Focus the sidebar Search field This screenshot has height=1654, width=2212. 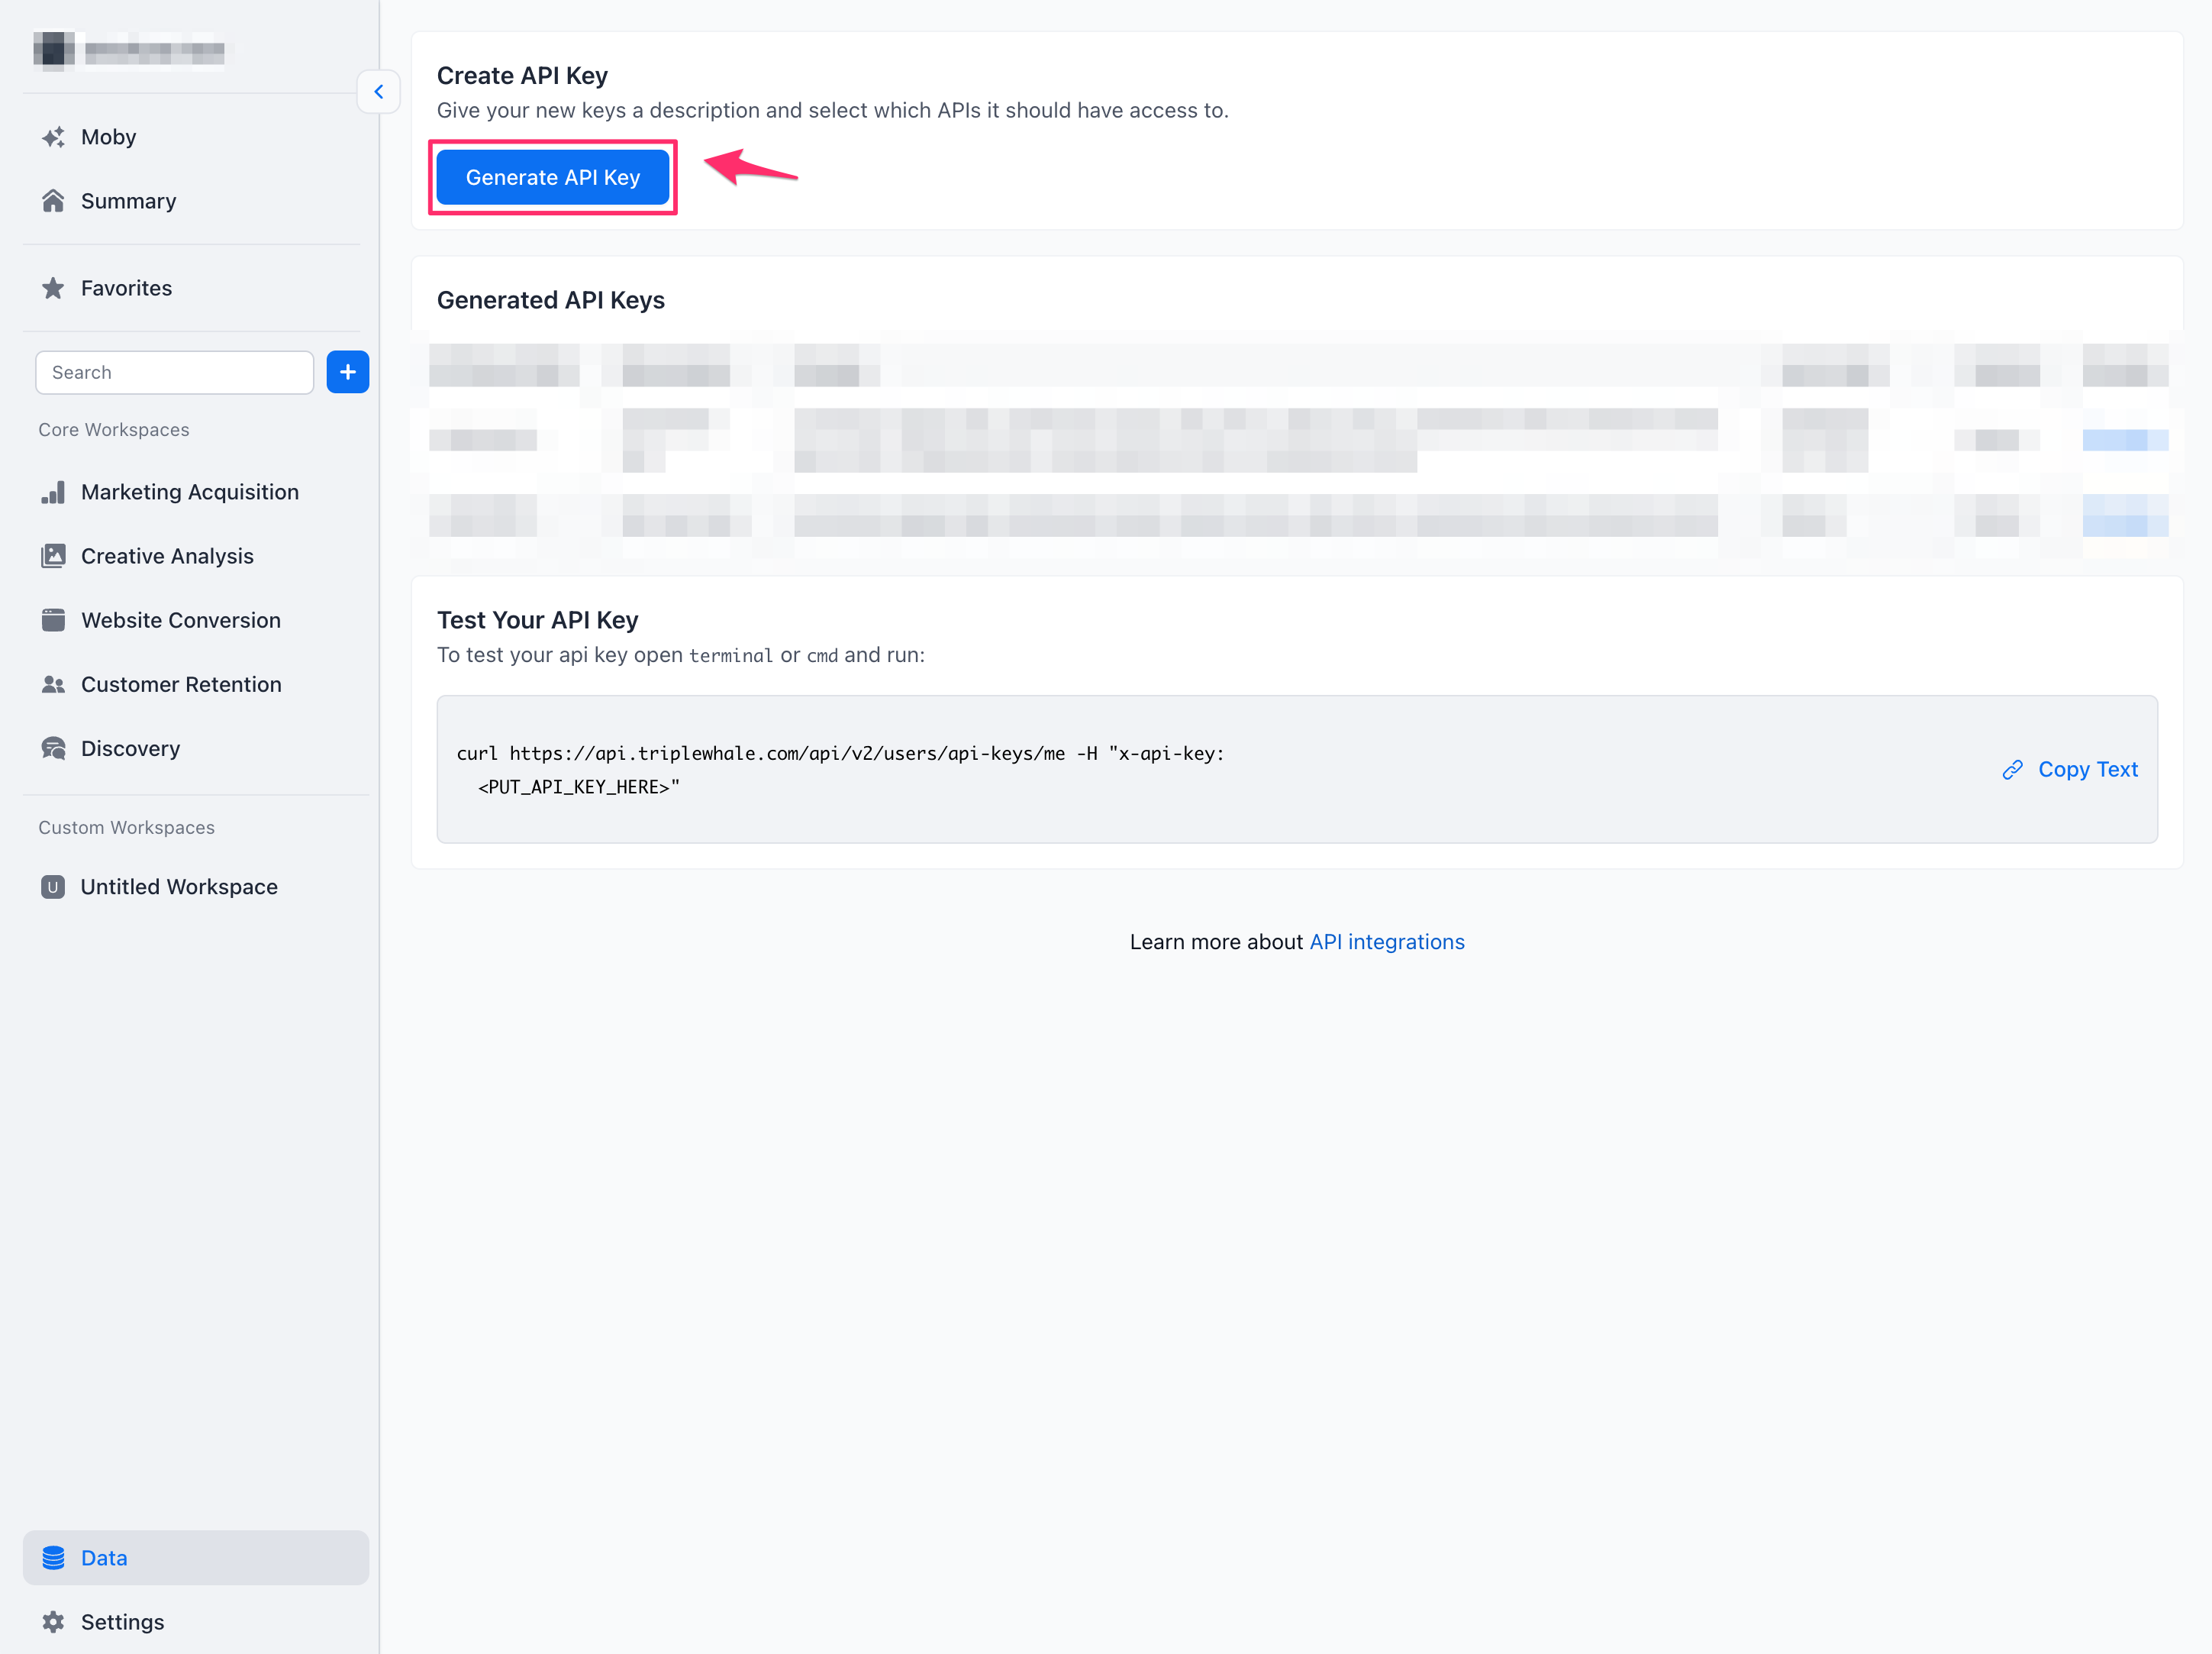coord(175,372)
